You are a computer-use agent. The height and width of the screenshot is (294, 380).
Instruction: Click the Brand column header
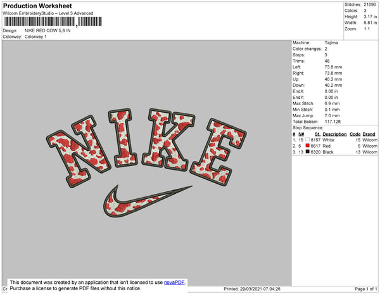click(369, 134)
